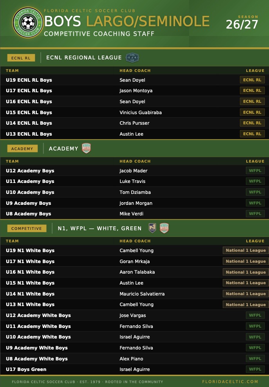Click head coach Vinicius Guabiraba
Image resolution: width=269 pixels, height=387 pixels.
(x=141, y=112)
